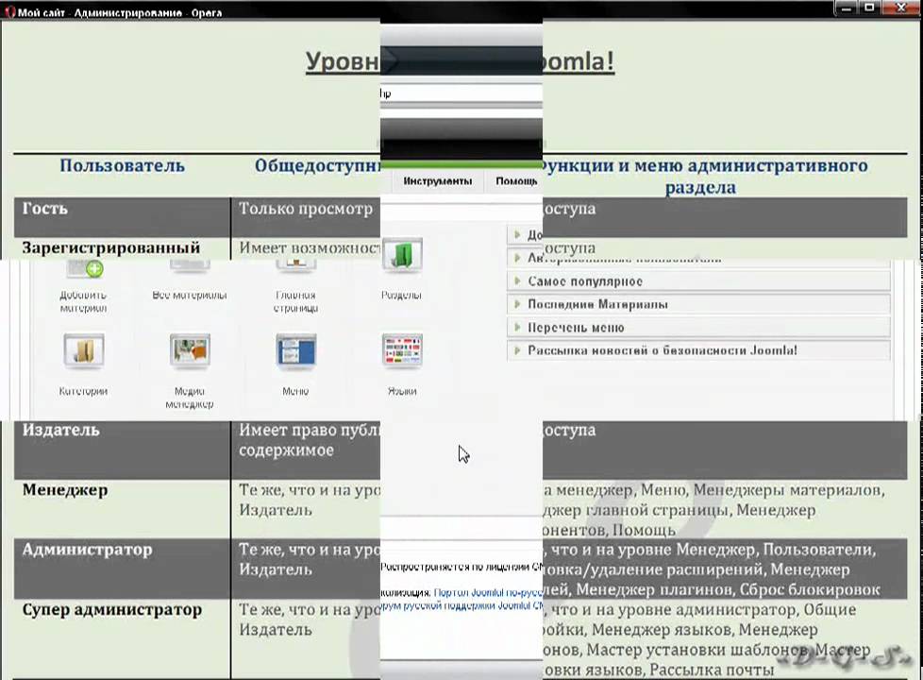Maximize the Opera window
Image resolution: width=923 pixels, height=680 pixels.
point(869,8)
